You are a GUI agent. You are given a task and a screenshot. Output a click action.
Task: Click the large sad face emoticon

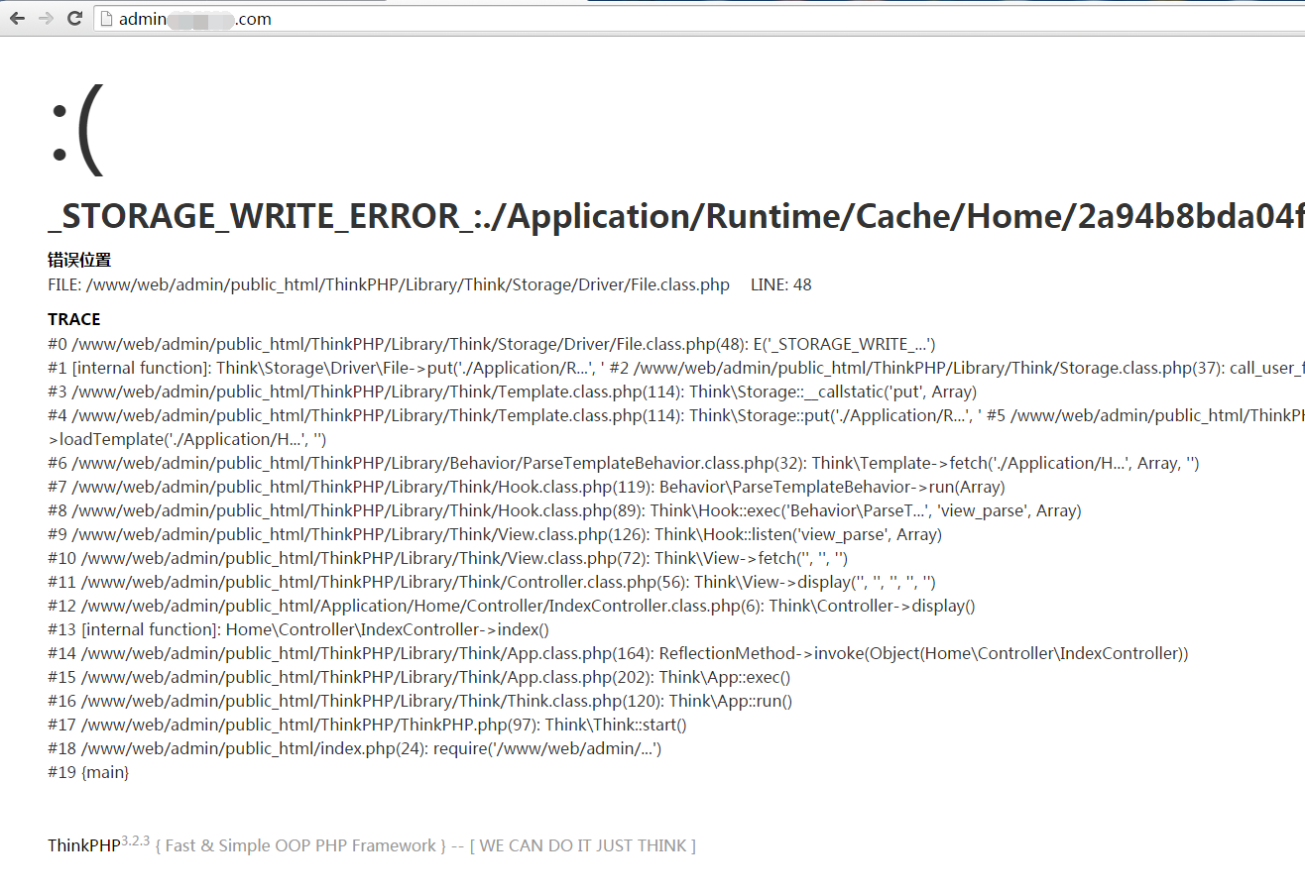click(x=76, y=130)
